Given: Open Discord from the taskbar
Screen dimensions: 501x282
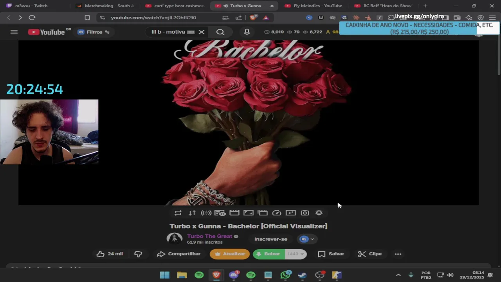Looking at the screenshot, I should coord(234,275).
